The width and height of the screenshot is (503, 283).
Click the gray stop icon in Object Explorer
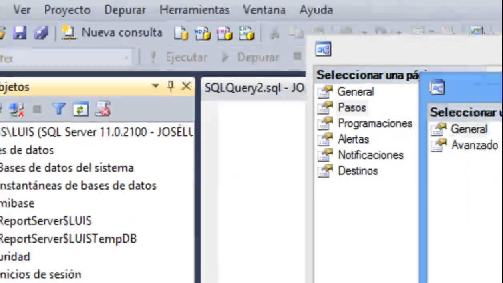(37, 109)
